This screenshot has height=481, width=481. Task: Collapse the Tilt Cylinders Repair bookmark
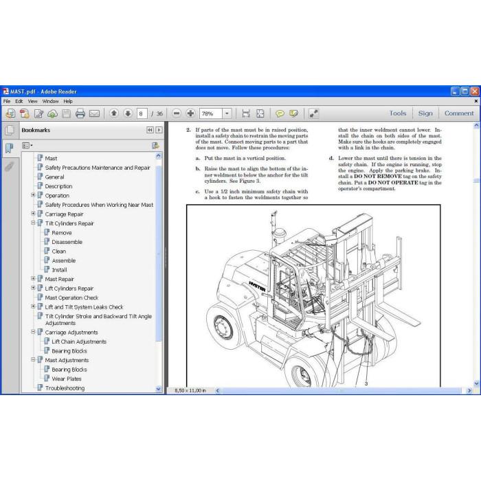coord(33,223)
